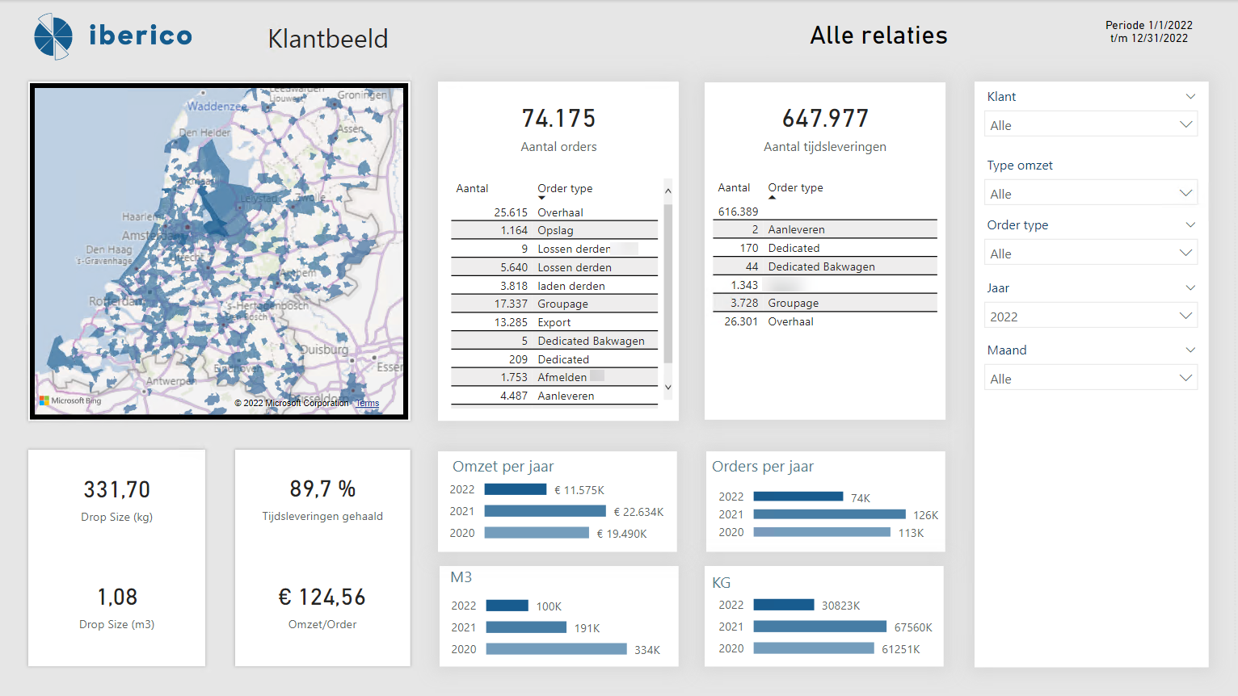Click the € 124,56 Omzet/Order value
Image resolution: width=1238 pixels, height=696 pixels.
coord(322,597)
